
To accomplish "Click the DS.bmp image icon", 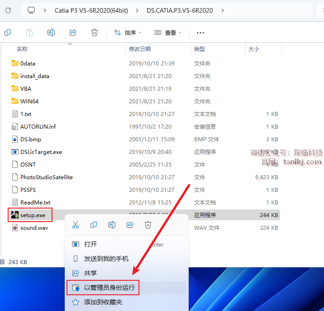I will (14, 139).
